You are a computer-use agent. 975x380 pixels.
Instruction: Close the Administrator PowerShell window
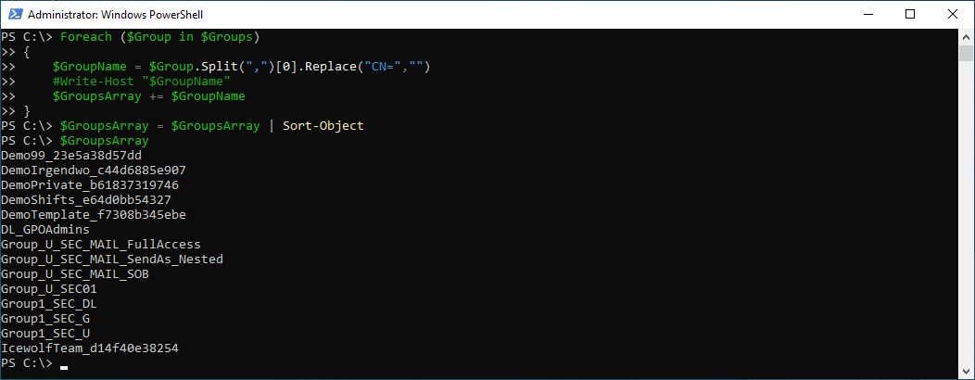click(x=953, y=14)
